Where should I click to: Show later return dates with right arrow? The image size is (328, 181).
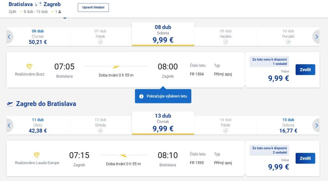[x=316, y=125]
